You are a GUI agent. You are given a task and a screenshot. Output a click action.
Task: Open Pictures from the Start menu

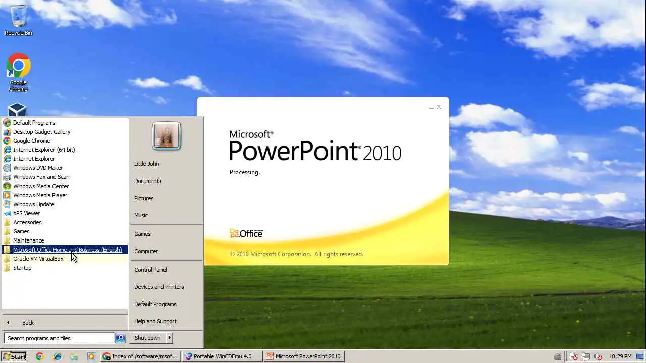(144, 198)
